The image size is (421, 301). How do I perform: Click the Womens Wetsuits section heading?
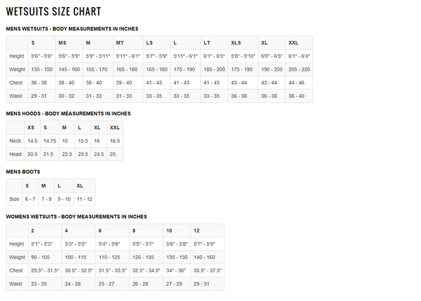pyautogui.click(x=76, y=216)
